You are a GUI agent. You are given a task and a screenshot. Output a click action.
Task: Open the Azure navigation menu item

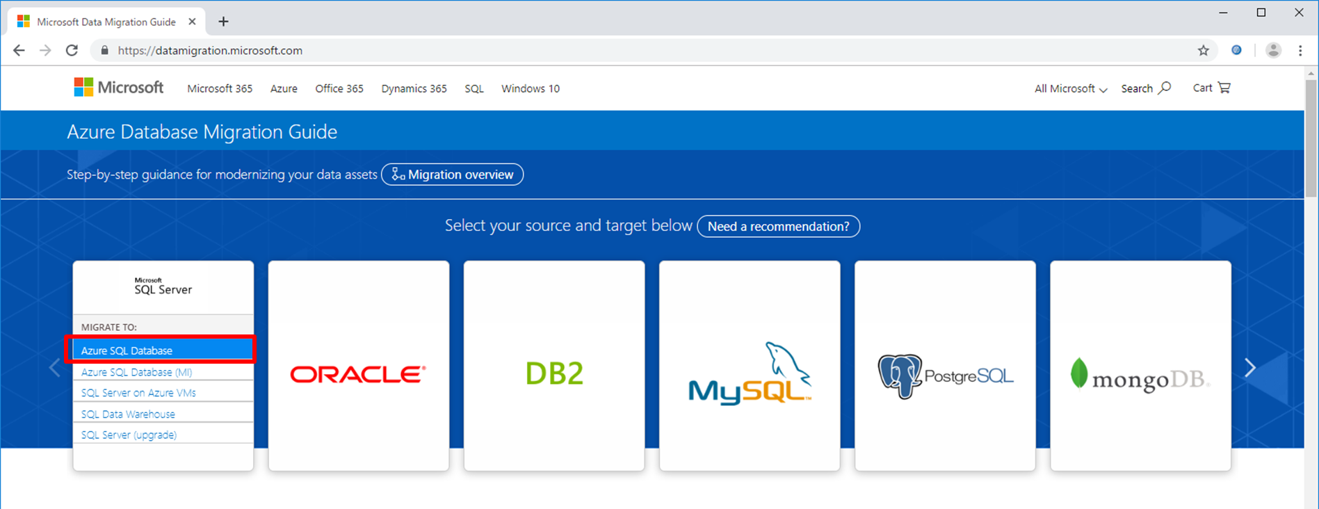point(284,88)
